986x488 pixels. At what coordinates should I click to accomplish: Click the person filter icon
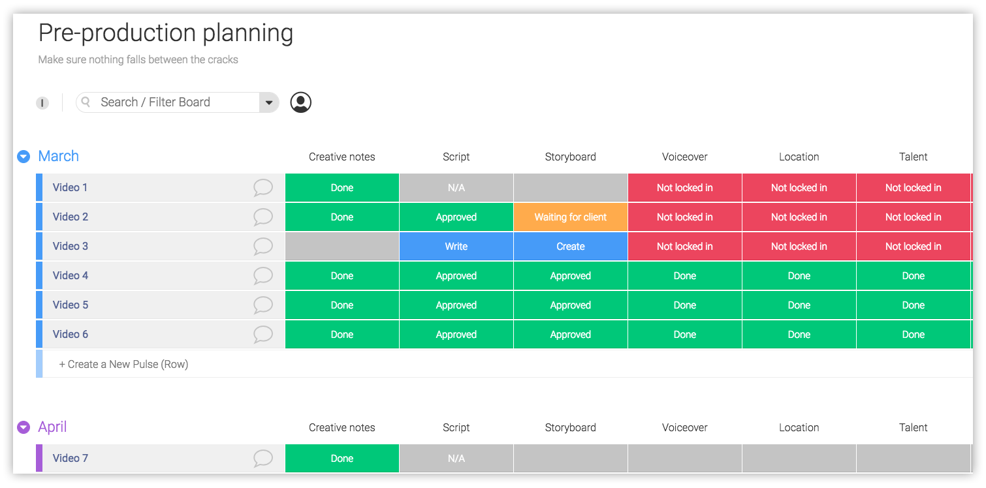point(300,102)
